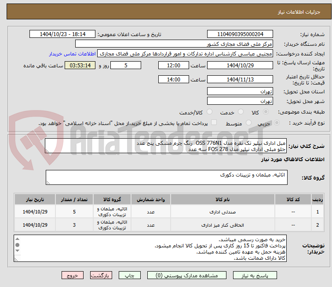Click the remaining days field showing 5
Screen dimensions: 332x287
(126, 65)
